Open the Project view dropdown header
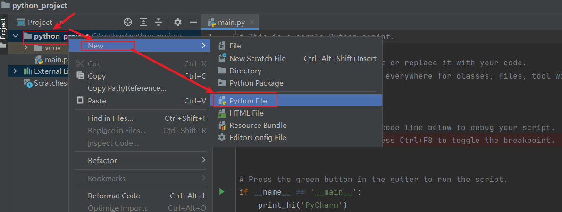Viewport: 562px width, 212px height. pos(40,23)
